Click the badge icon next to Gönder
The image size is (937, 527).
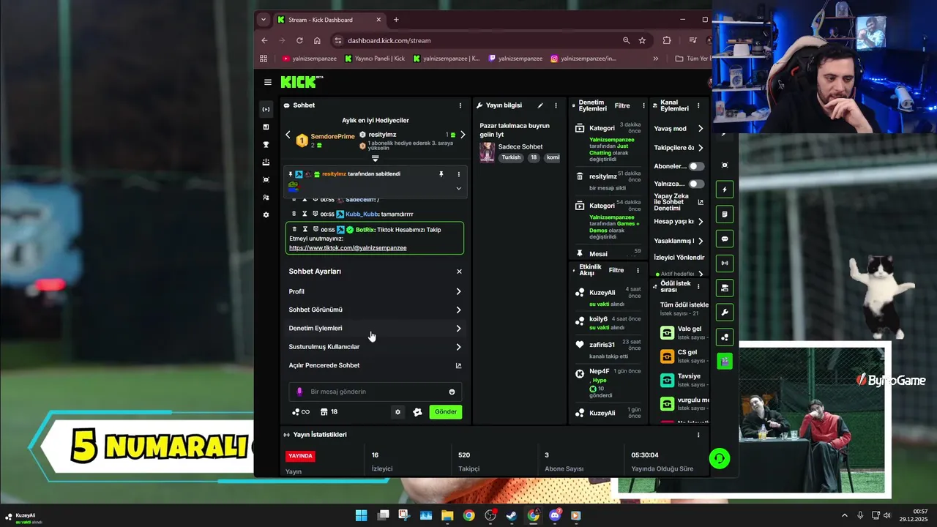[x=417, y=412]
